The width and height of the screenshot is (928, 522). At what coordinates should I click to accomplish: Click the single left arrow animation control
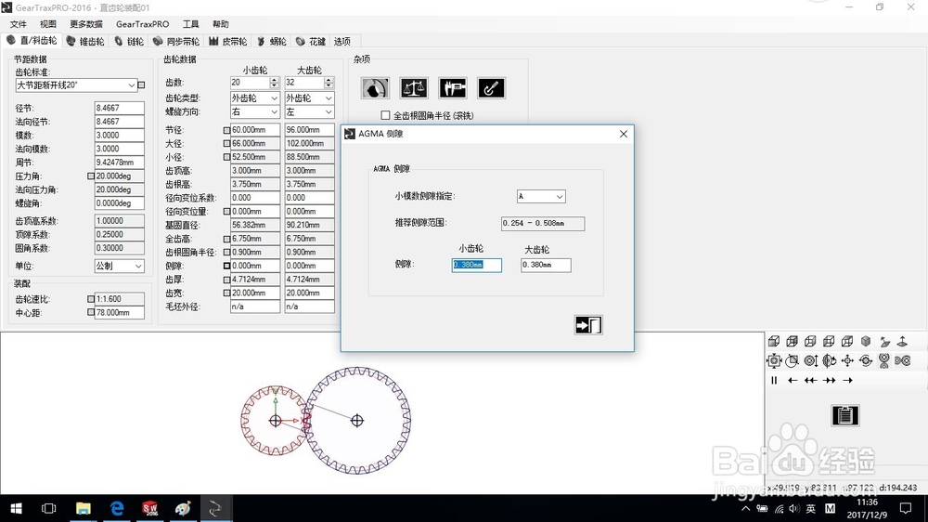(x=793, y=381)
